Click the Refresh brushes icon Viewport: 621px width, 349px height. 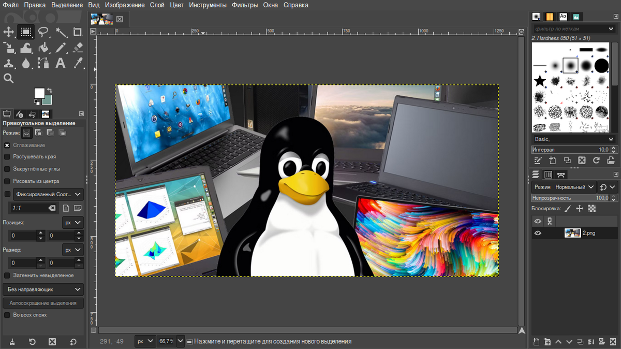596,161
